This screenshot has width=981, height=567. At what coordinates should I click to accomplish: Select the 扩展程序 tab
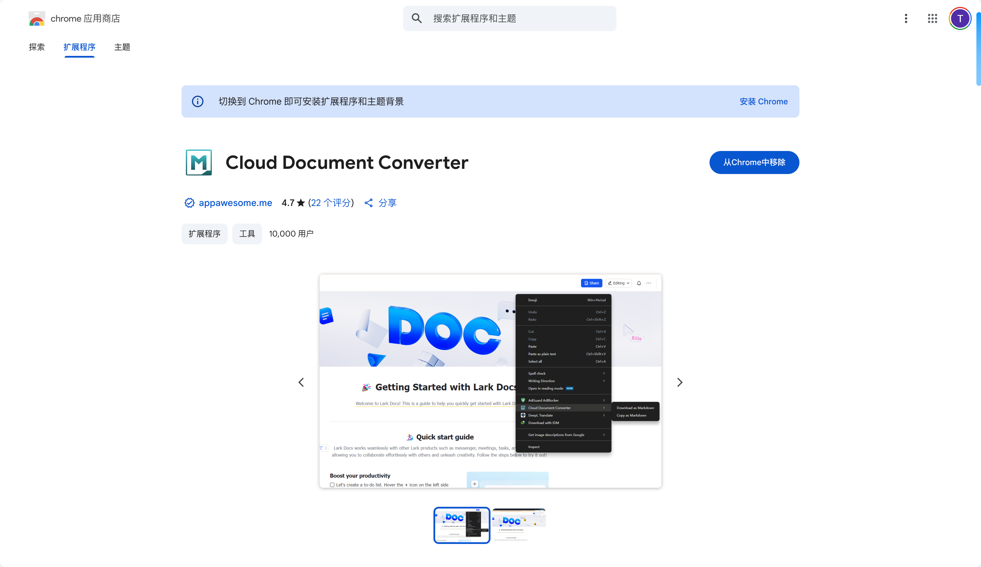(80, 47)
